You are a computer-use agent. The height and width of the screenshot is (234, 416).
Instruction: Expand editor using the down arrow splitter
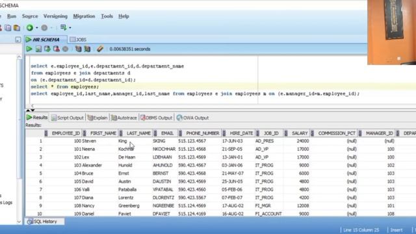(32, 110)
